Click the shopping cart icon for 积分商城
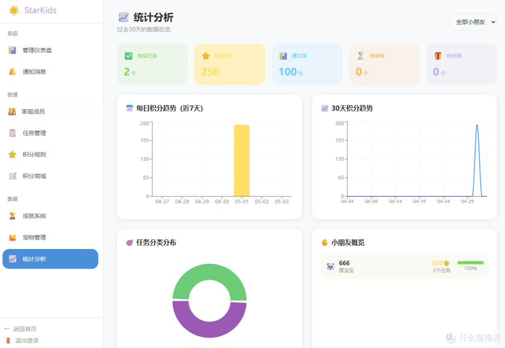 (12, 176)
